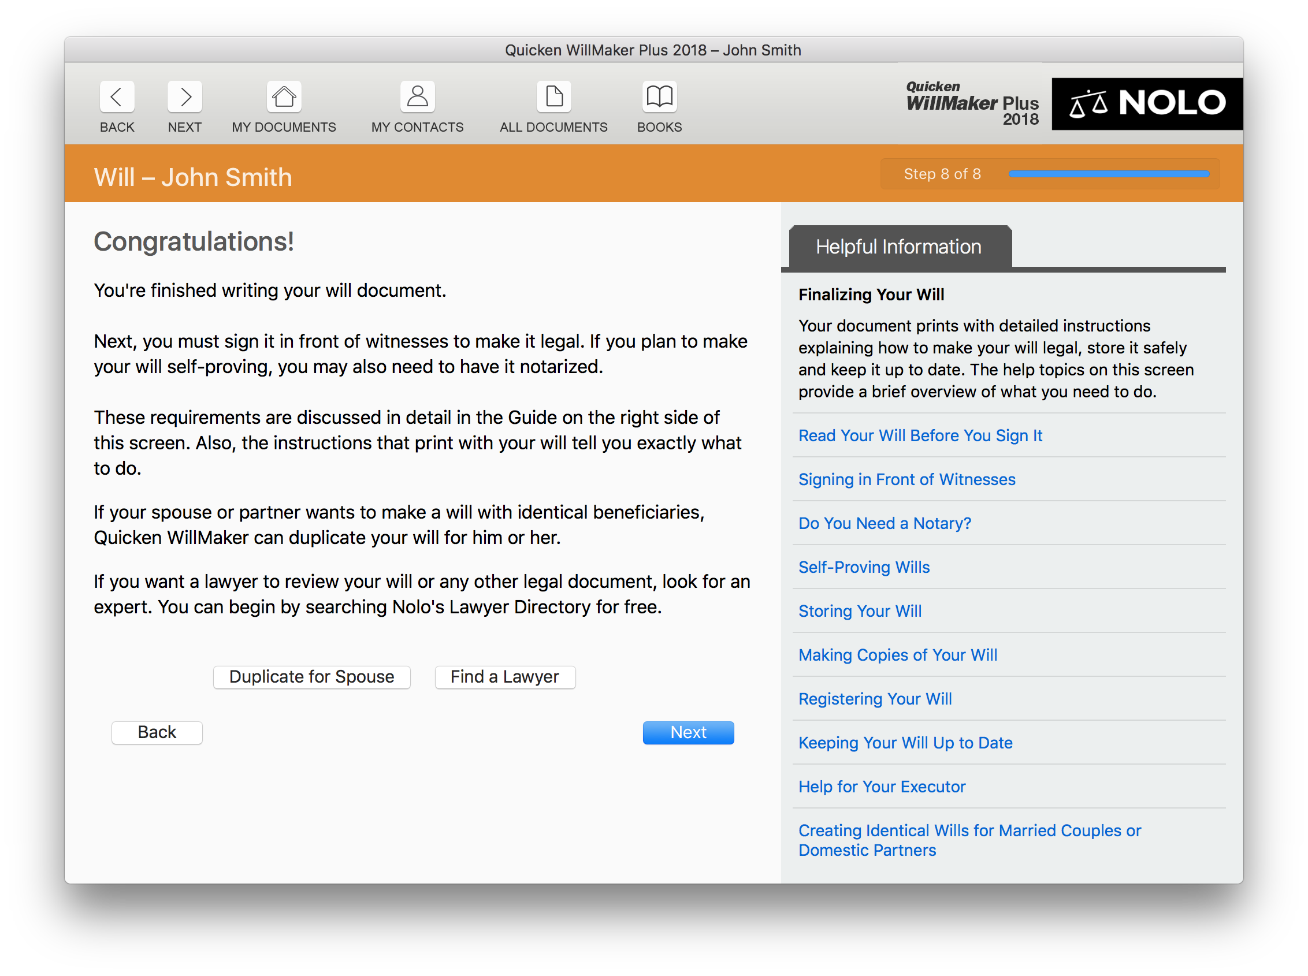Screen dimensions: 1308x976
Task: Click the NOLO scales logo
Action: tap(1147, 103)
